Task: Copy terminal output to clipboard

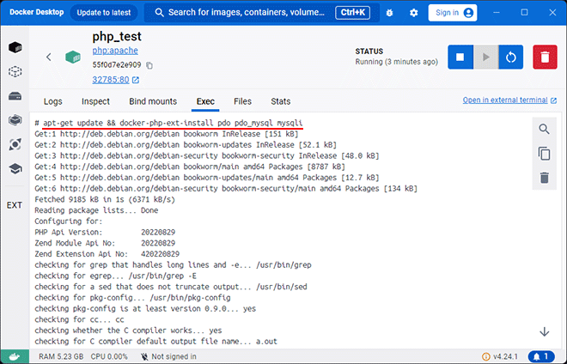Action: coord(544,154)
